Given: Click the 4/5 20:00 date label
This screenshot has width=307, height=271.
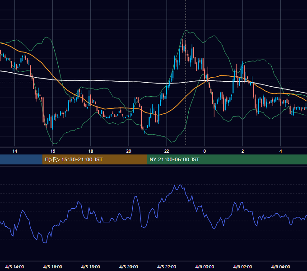Looking at the screenshot, I should [129, 266].
